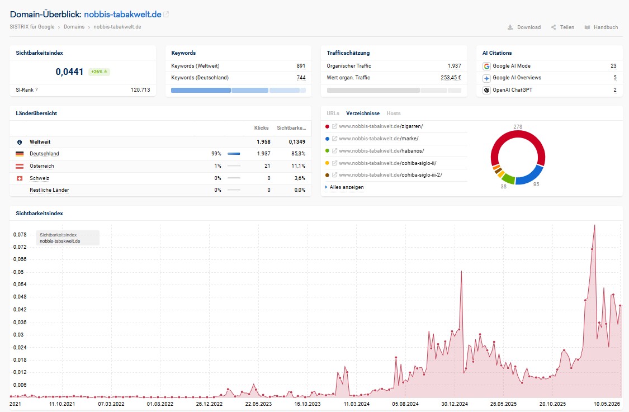Viewport: 629px width, 412px height.
Task: Open the /cohiba-siglo-iii-2/ directory link
Action: (x=390, y=175)
